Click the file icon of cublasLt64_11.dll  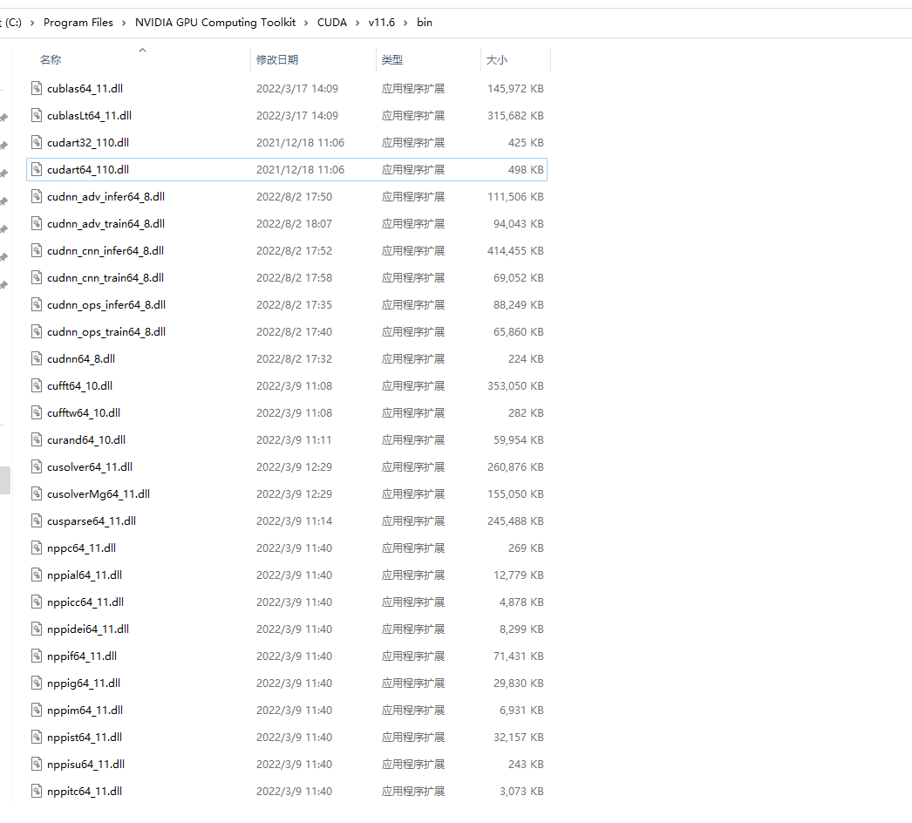coord(36,115)
